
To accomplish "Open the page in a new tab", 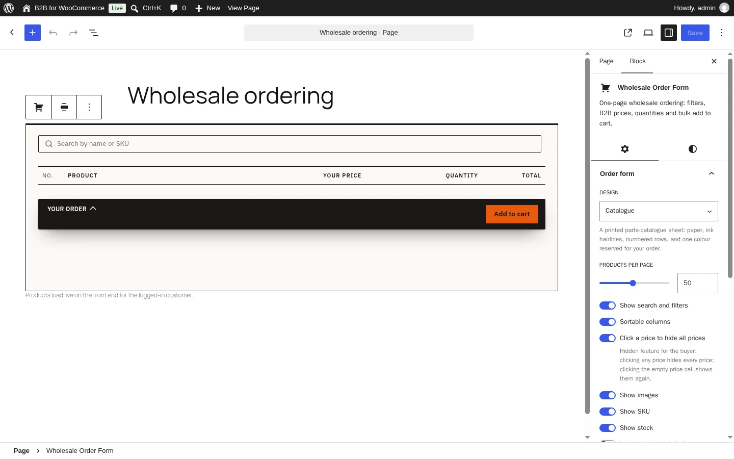I will [x=628, y=33].
